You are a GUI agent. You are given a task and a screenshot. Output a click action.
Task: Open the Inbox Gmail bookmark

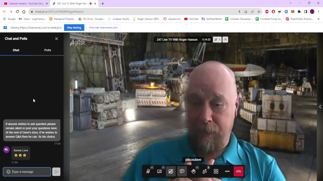32,19
